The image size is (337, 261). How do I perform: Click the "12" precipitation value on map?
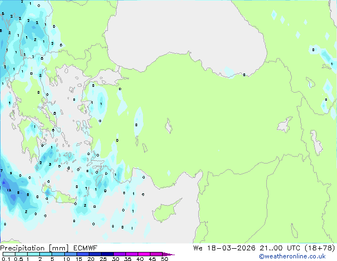pyautogui.click(x=9, y=190)
